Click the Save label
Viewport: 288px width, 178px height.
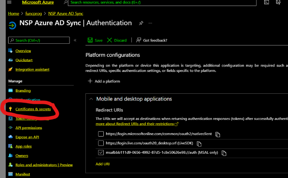pos(99,40)
